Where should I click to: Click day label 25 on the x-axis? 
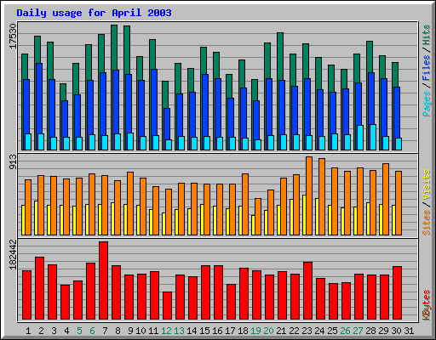click(x=332, y=331)
